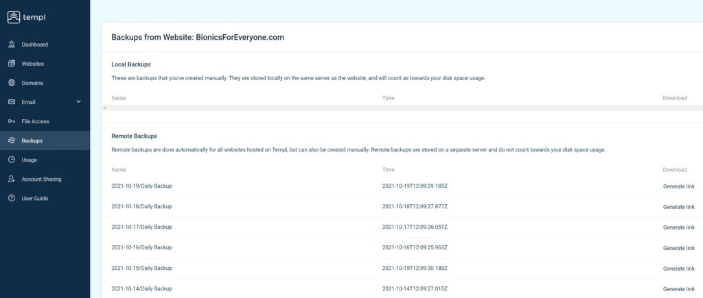Viewport: 703px width, 298px height.
Task: Open Account Sharing settings
Action: [41, 179]
